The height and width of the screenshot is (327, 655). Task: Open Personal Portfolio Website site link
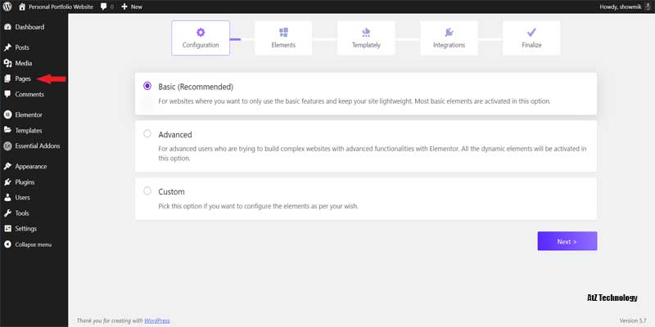click(x=61, y=7)
